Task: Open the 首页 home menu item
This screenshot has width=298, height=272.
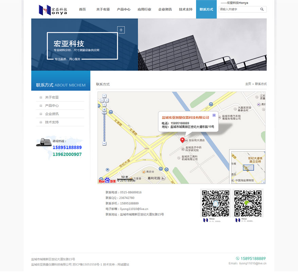Action: click(83, 9)
